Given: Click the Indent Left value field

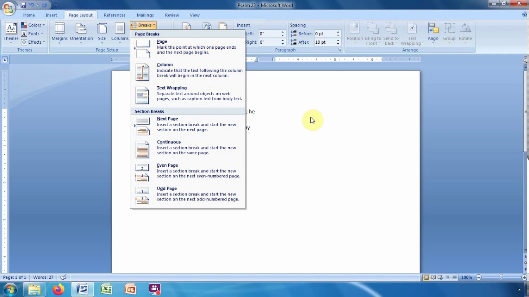Looking at the screenshot, I should [x=269, y=33].
